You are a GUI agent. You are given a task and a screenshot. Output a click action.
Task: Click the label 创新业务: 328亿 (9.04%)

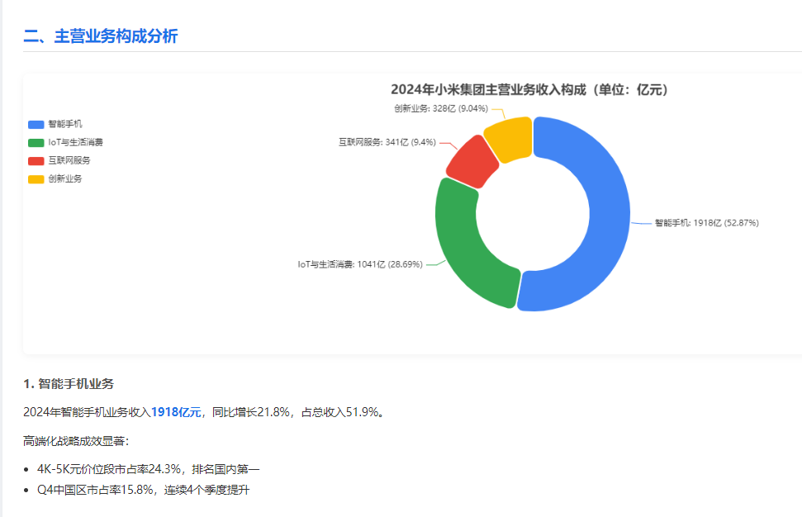pos(441,108)
